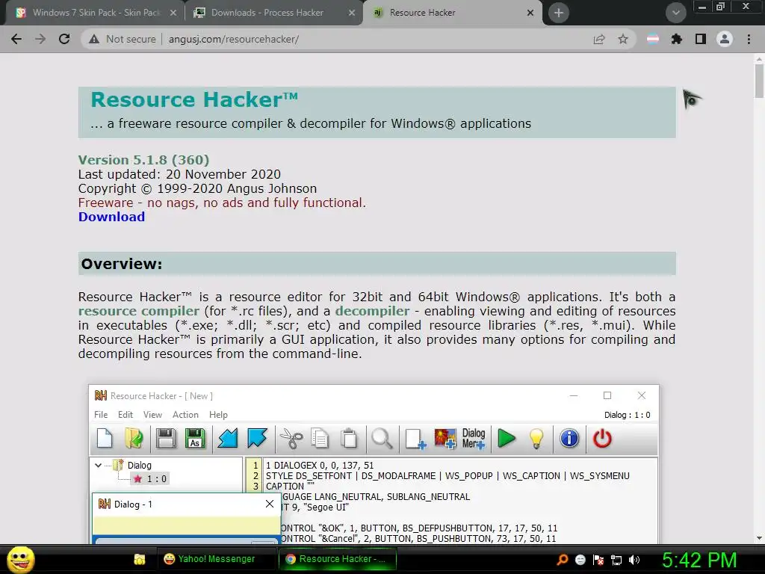Open the Help menu in Resource Hacker
765x574 pixels.
click(x=219, y=414)
